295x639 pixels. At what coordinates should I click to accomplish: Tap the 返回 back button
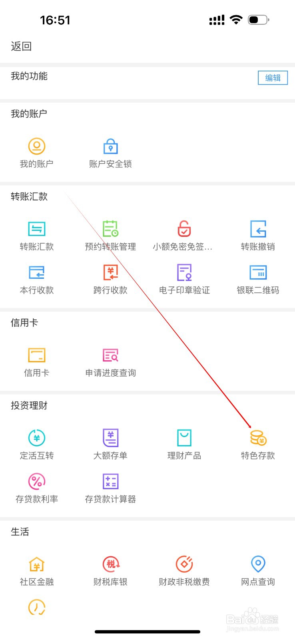pyautogui.click(x=21, y=46)
